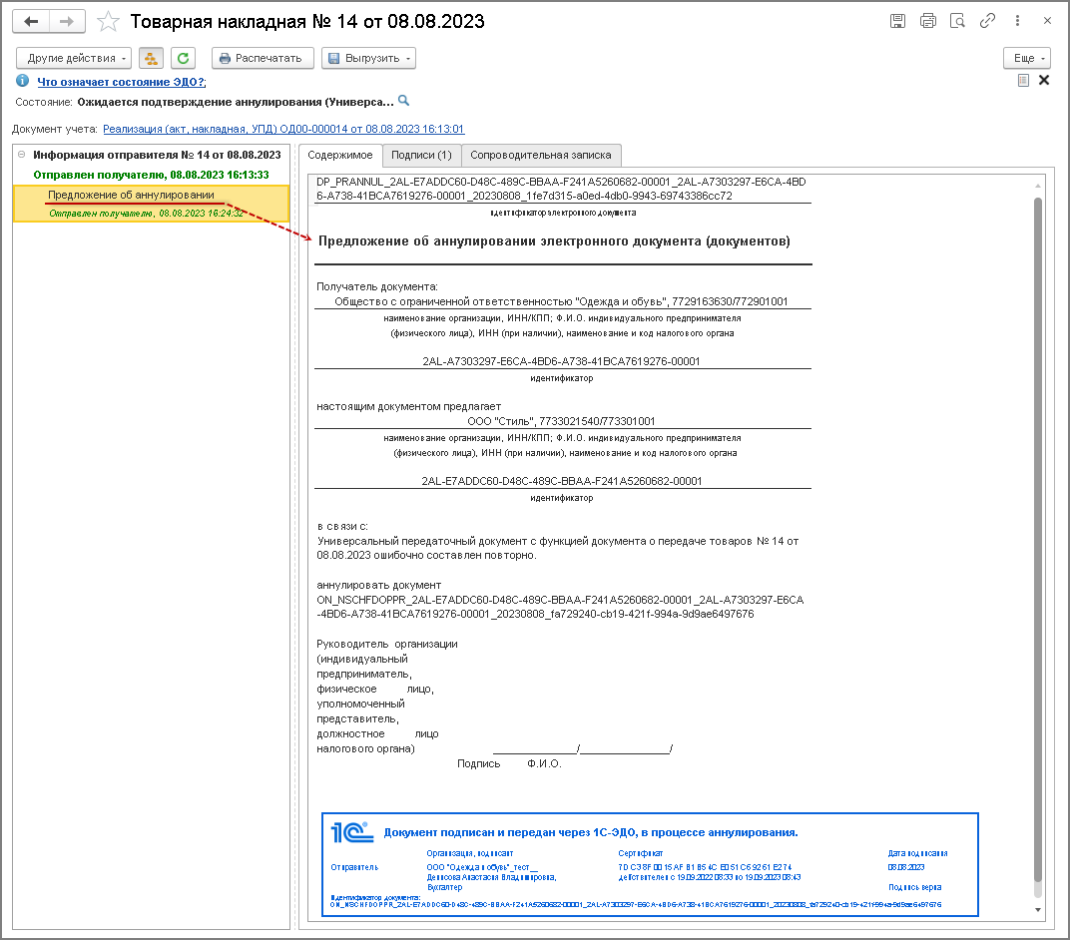This screenshot has width=1070, height=940.
Task: Open link 'Что означает состояние ЭДО?'
Action: click(122, 82)
